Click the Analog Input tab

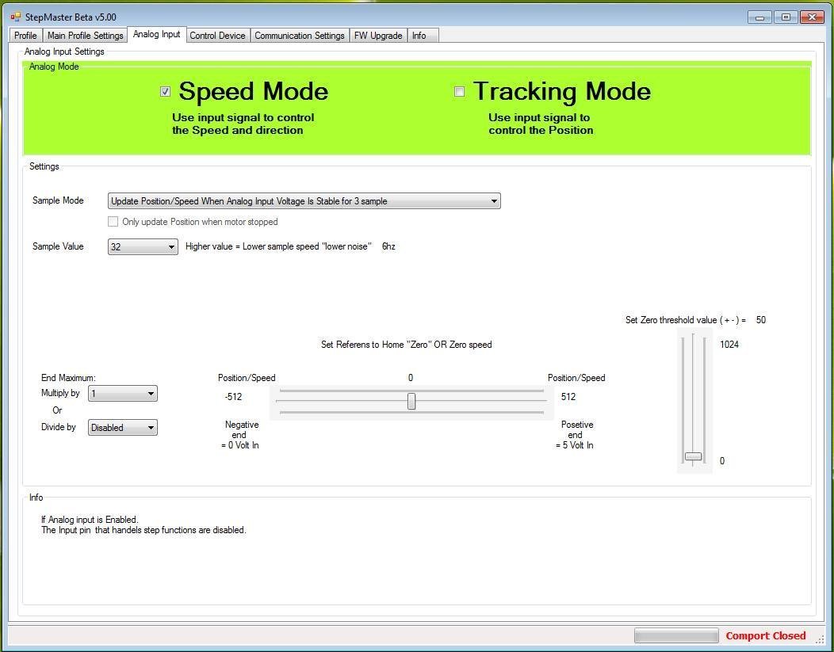coord(156,34)
